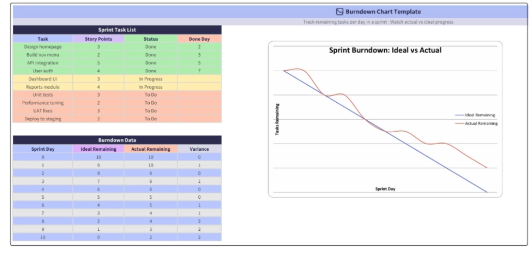Viewport: 529px width, 253px height.
Task: Click Ideal Remaining cell for Sprint Day 4
Action: point(99,189)
